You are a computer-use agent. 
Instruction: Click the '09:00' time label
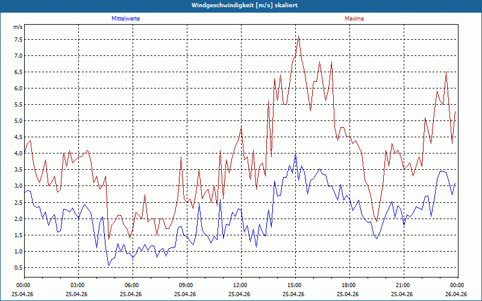pos(187,285)
